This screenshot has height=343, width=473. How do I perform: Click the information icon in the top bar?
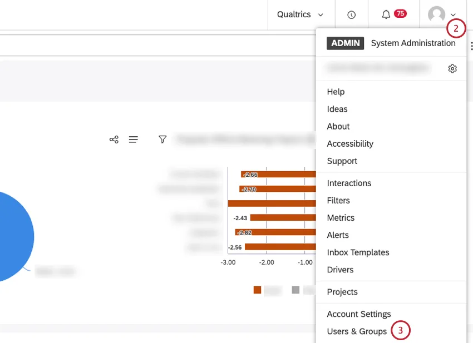point(351,14)
